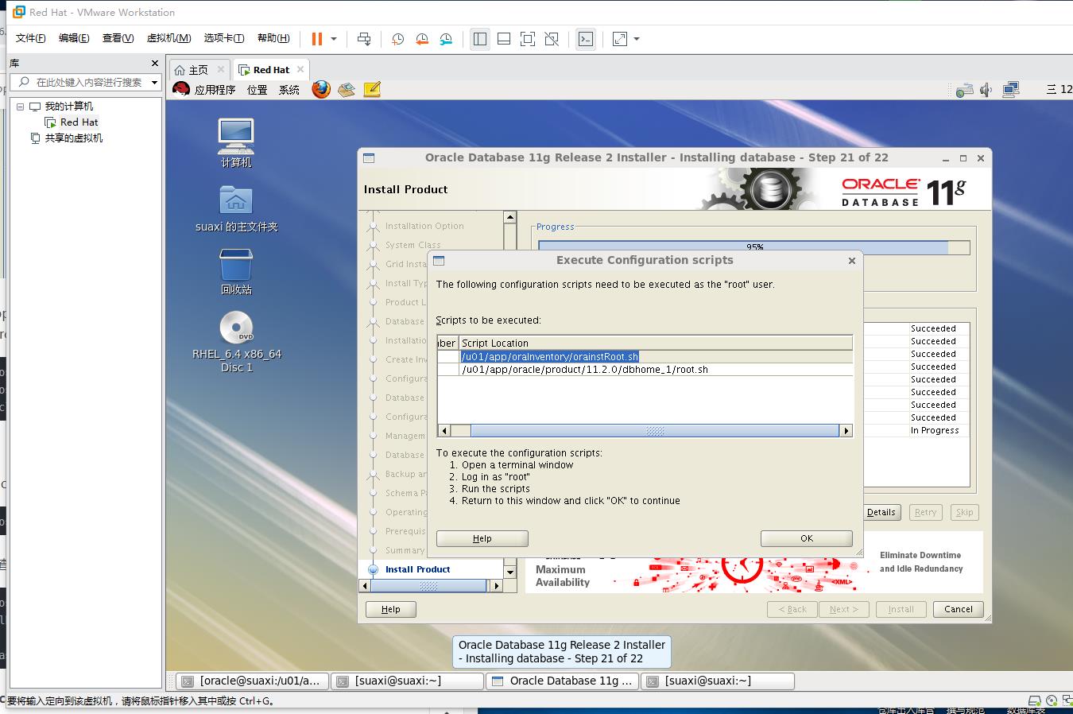This screenshot has width=1073, height=714.
Task: Open the snapshot manager
Action: [446, 38]
